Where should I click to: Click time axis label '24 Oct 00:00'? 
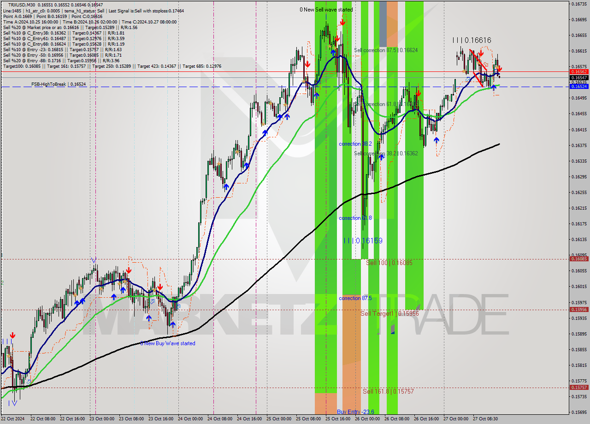coord(191,419)
